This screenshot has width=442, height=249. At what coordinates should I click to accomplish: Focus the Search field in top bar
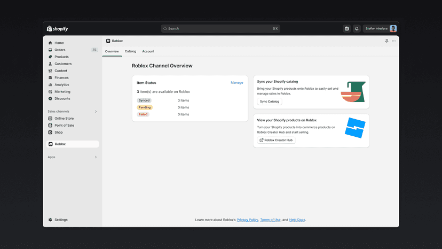tap(220, 28)
